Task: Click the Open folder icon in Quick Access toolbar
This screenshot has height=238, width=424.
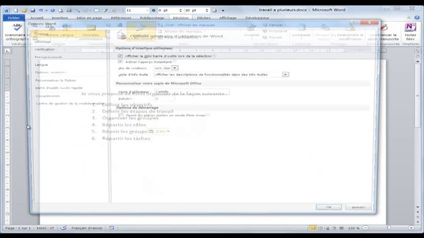Action: pyautogui.click(x=25, y=11)
